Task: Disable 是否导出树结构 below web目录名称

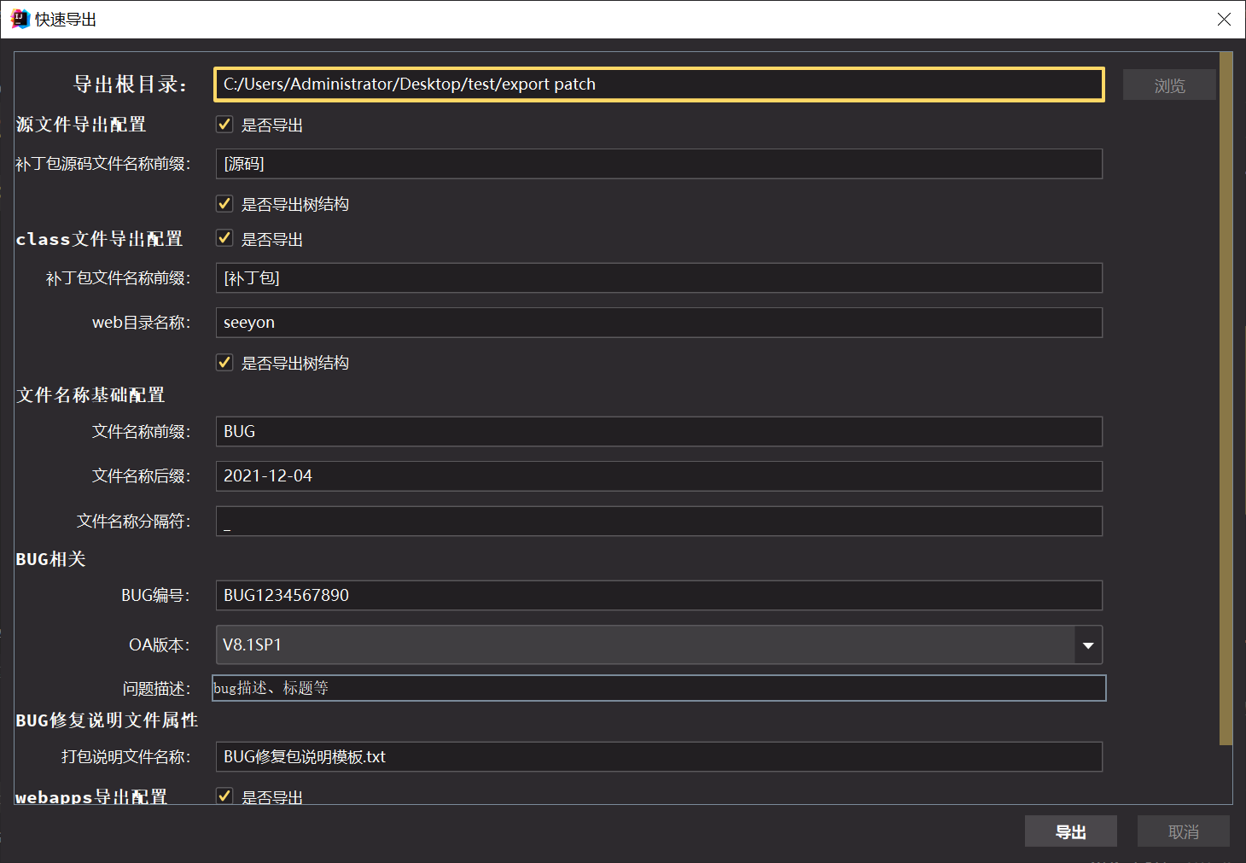Action: [224, 363]
